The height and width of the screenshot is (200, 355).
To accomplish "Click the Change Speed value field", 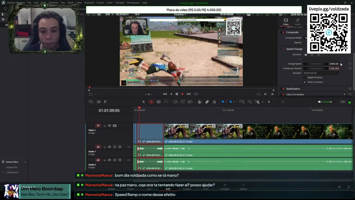I will 334,64.
